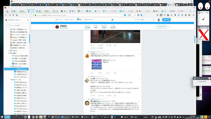Click the Firefox account globe icon in toolbar

pyautogui.click(x=189, y=15)
